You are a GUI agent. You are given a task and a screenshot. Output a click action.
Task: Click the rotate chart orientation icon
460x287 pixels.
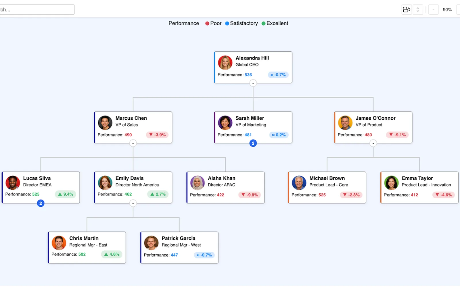407,10
